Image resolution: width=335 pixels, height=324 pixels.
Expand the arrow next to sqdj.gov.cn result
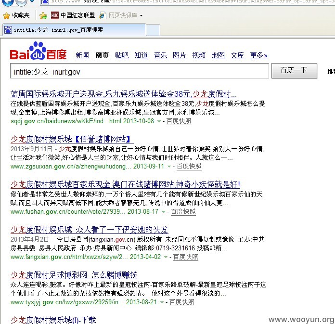159,121
